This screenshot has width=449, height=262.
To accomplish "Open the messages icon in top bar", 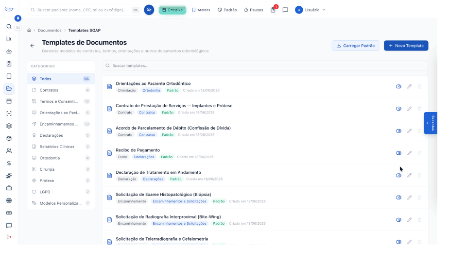I will [285, 10].
